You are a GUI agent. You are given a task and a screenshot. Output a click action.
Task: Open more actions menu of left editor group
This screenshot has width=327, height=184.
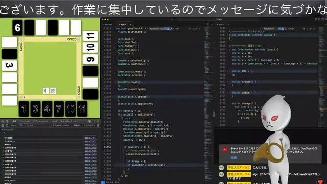212,24
